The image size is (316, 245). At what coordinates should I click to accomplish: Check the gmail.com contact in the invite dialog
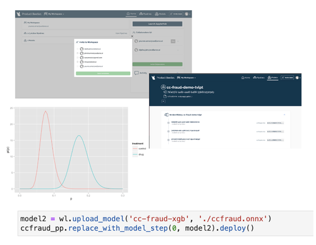tap(78, 57)
